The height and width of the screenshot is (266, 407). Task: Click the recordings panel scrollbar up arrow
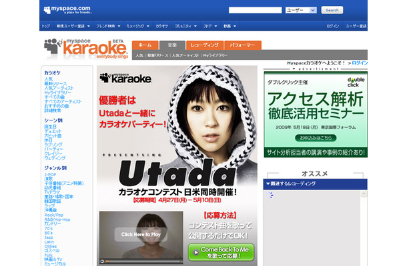(364, 194)
